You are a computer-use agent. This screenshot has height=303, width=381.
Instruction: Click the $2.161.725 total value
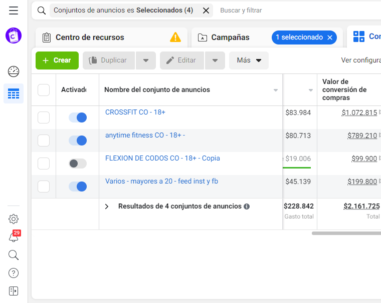click(x=361, y=206)
